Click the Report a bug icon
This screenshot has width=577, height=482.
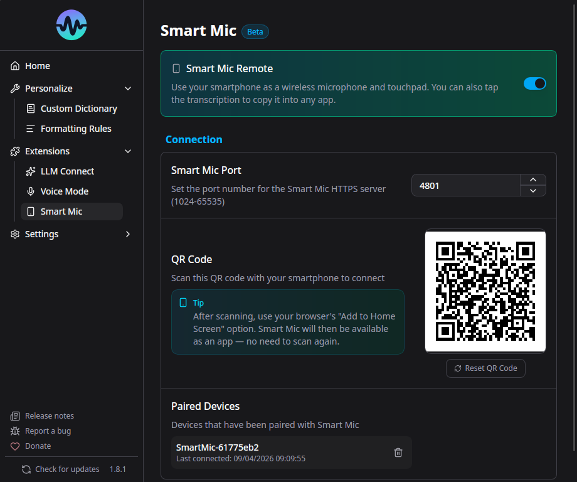click(14, 431)
